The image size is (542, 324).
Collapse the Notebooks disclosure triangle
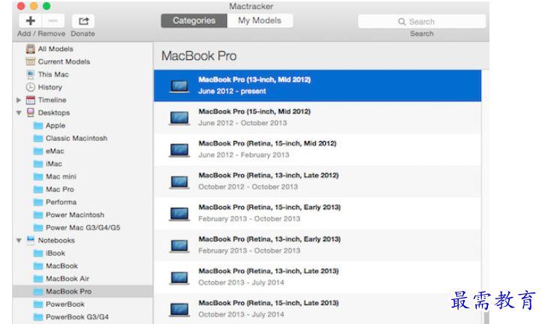(19, 241)
